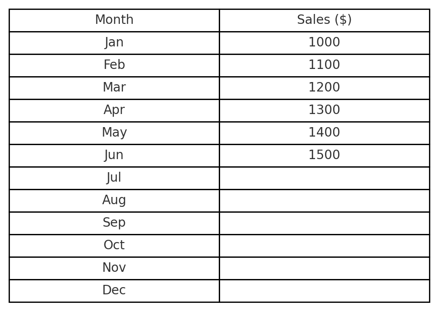This screenshot has height=311, width=438.
Task: Click the Month column header cell
Action: pos(114,20)
